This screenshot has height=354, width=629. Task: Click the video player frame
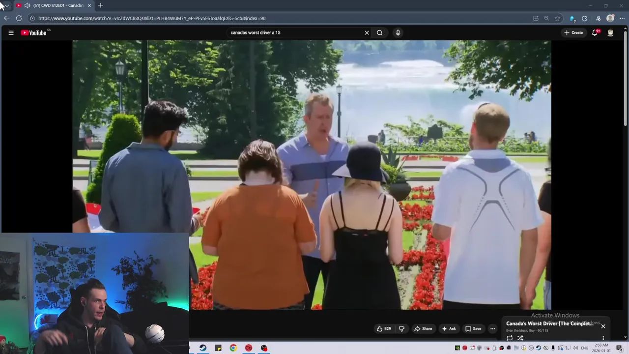(x=312, y=175)
